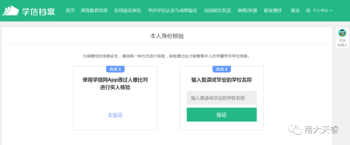
Task: Select the 方式 2 badge
Action: pyautogui.click(x=222, y=69)
